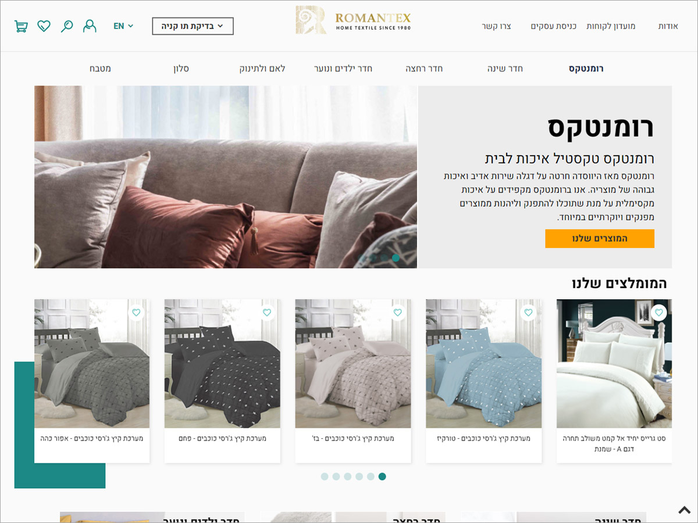Image resolution: width=698 pixels, height=523 pixels.
Task: Open the wishlist heart icon in header
Action: point(44,26)
